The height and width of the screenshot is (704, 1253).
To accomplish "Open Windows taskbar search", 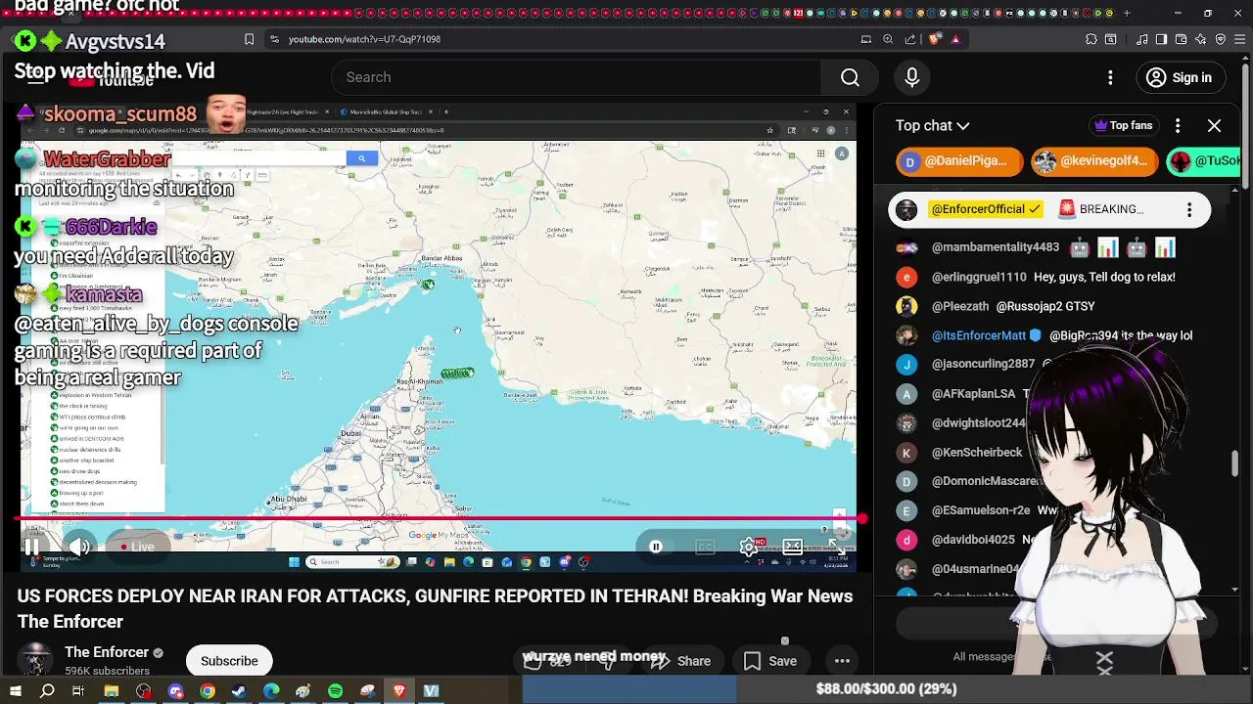I will pyautogui.click(x=47, y=691).
